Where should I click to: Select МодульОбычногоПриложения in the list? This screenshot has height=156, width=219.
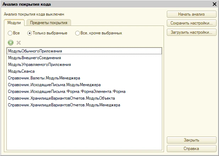[84, 51]
